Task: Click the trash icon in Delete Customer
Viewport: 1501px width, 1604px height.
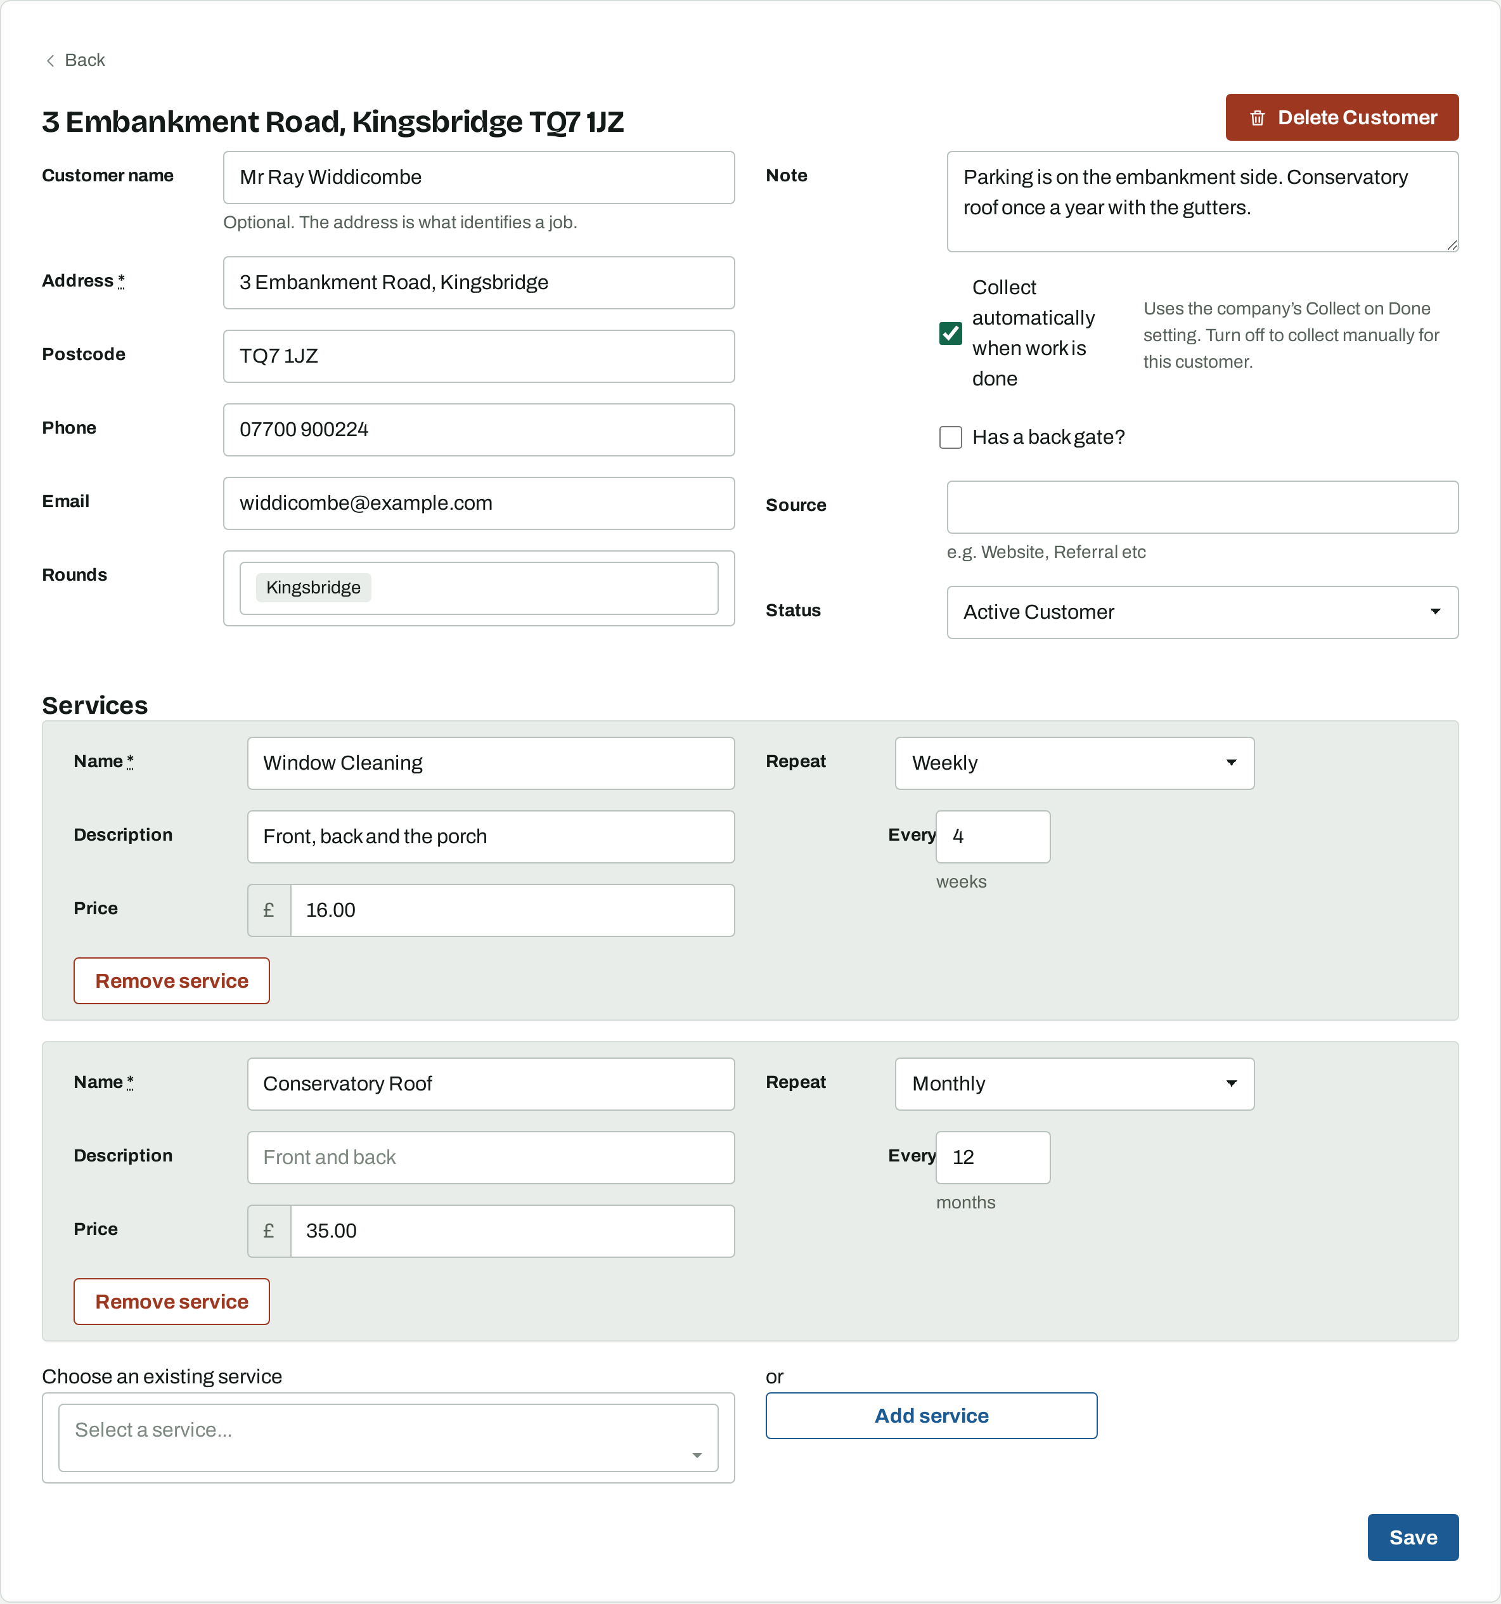Action: (1256, 118)
